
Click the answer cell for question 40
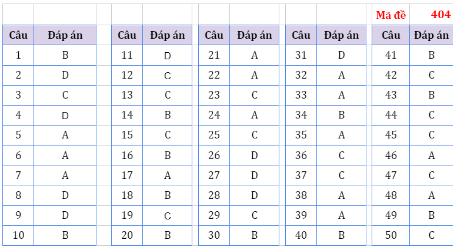tap(342, 235)
